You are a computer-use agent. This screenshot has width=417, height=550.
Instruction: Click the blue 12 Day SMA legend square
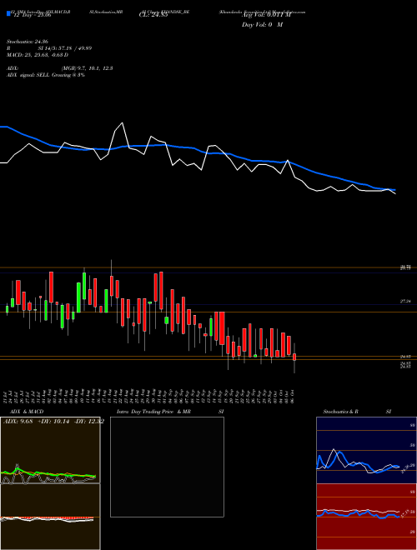[x=8, y=13]
